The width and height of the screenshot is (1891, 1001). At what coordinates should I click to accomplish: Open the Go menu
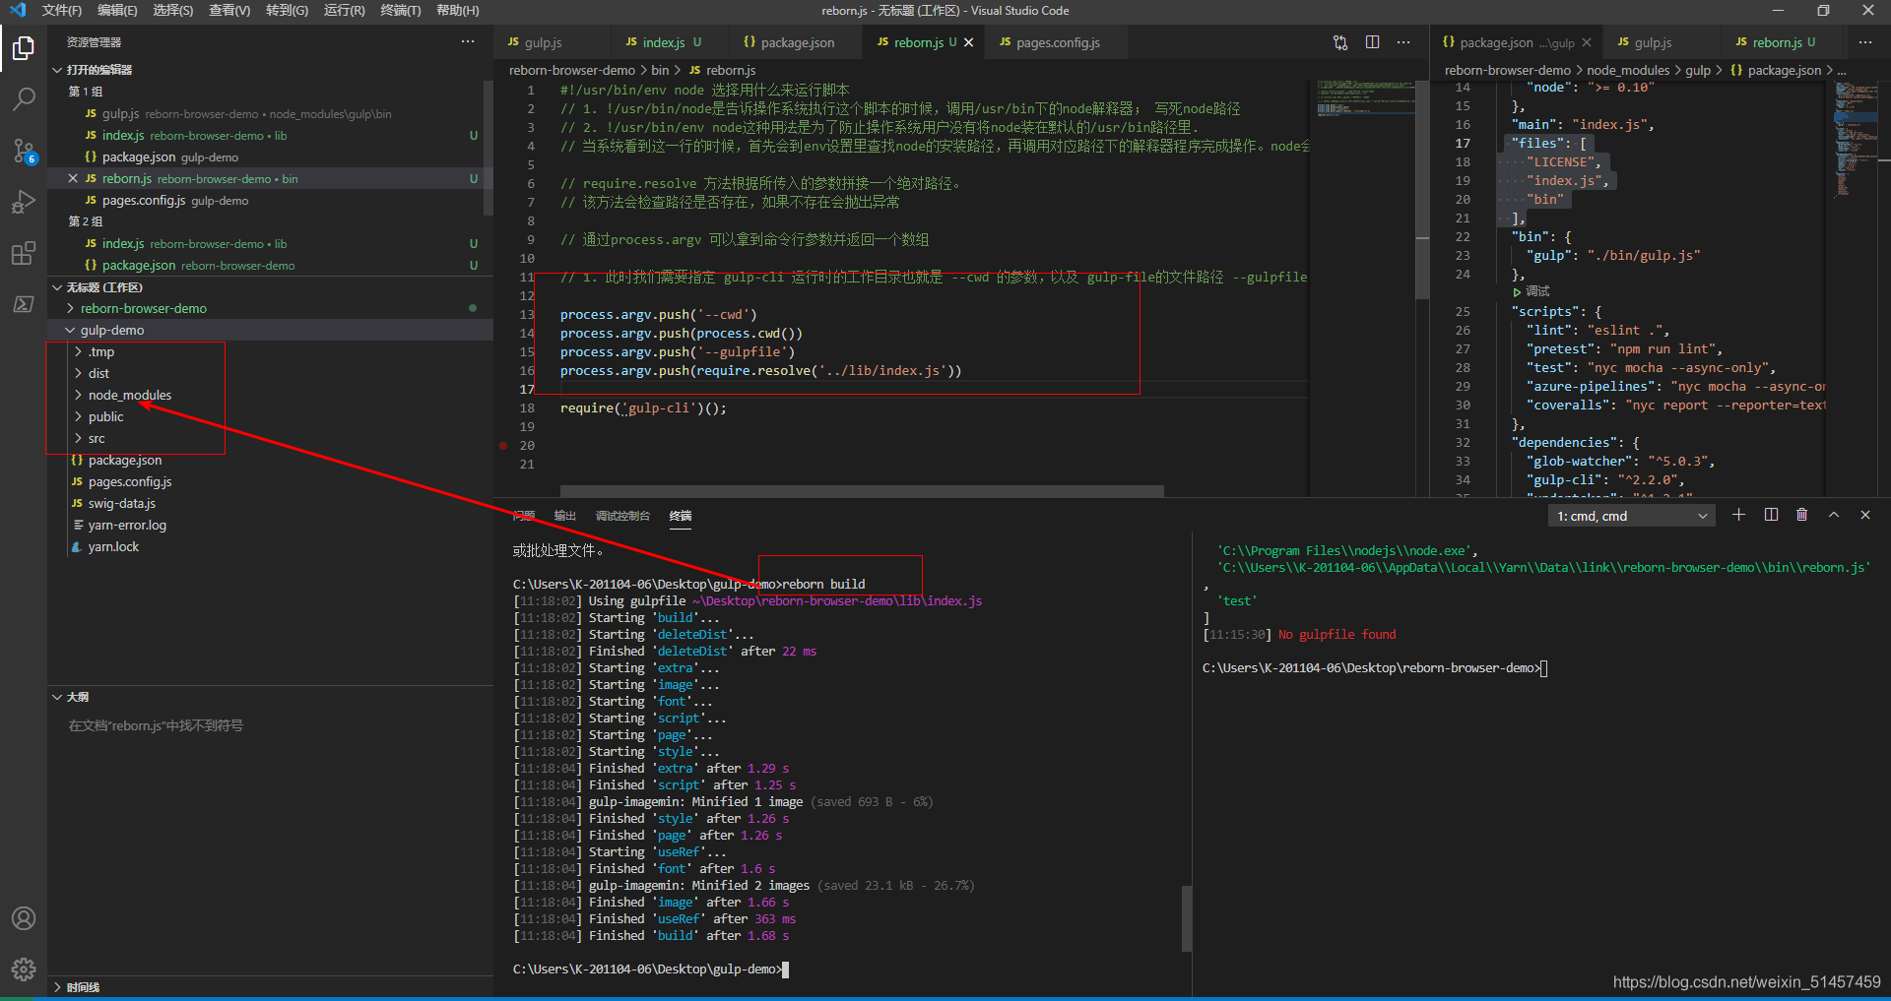287,11
